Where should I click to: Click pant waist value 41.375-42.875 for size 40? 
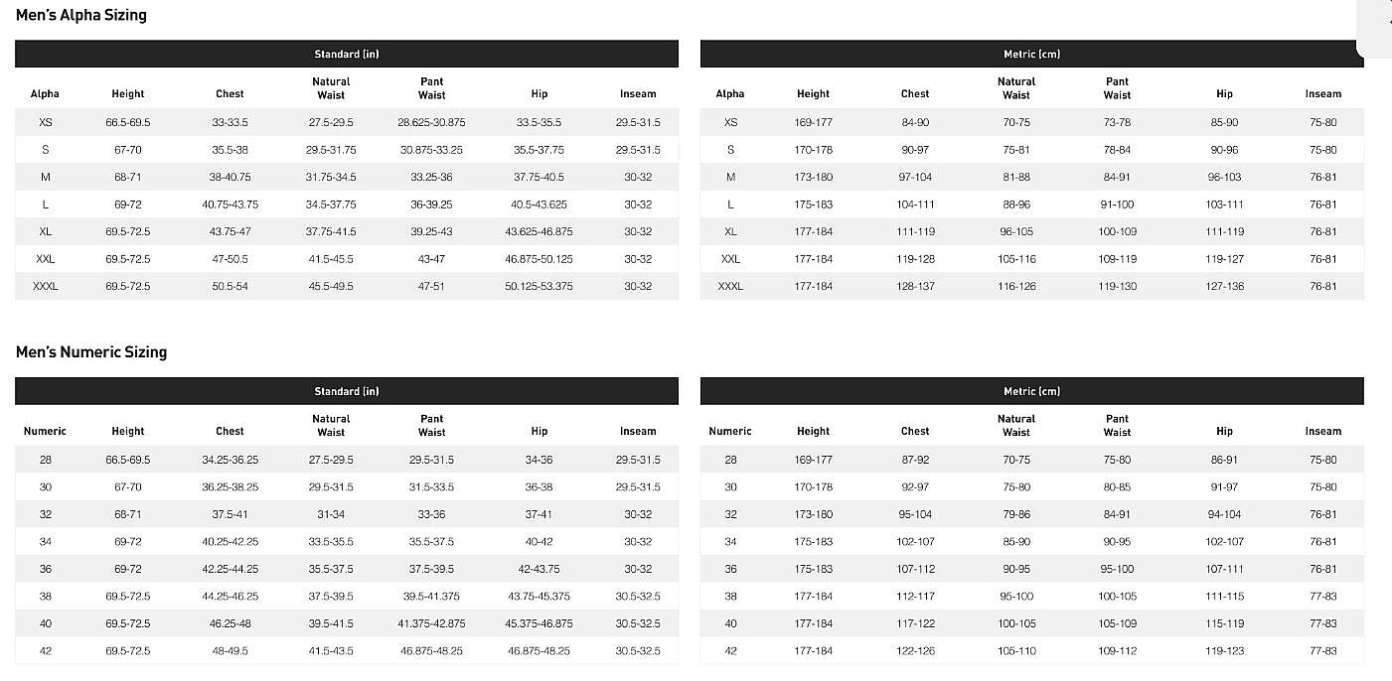coord(431,624)
